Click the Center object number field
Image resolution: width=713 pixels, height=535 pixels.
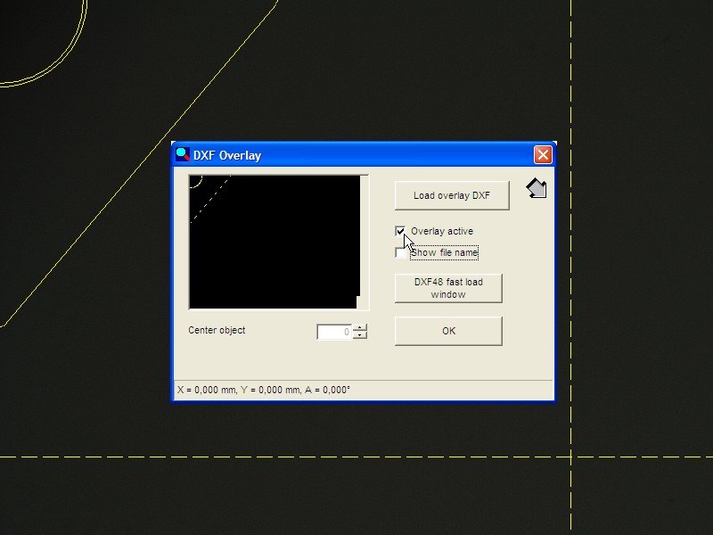tap(335, 332)
